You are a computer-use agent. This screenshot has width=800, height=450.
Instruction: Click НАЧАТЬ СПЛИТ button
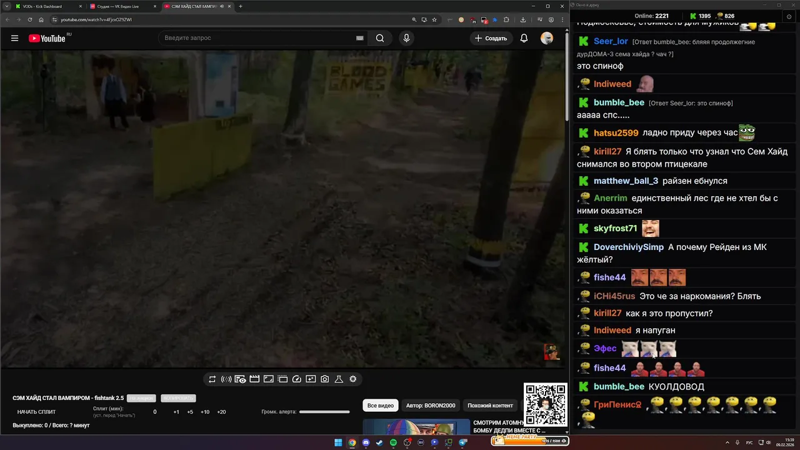coord(36,412)
